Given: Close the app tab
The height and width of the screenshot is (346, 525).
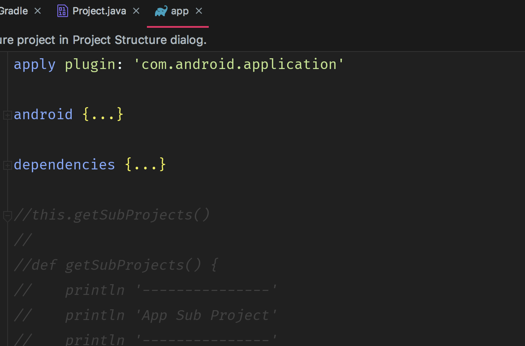Looking at the screenshot, I should click(199, 11).
